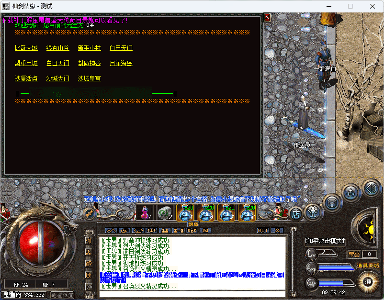
Task: Click the trophy-row chat toolbar icon
Action: 192,231
